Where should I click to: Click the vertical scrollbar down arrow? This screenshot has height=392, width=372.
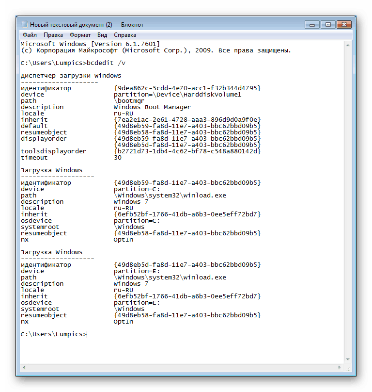coord(348,359)
